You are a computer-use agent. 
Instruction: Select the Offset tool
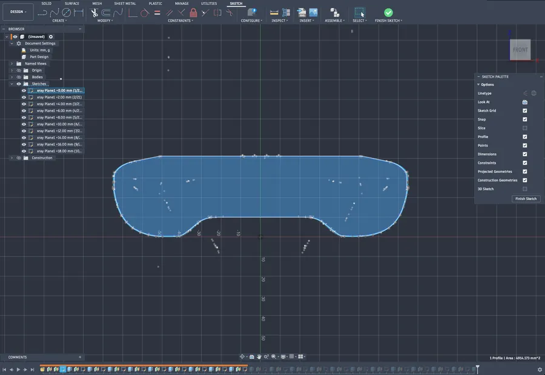click(x=105, y=13)
